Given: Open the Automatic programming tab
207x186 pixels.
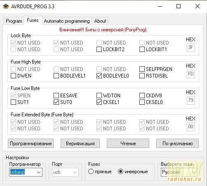Looking at the screenshot, I should [x=67, y=21].
